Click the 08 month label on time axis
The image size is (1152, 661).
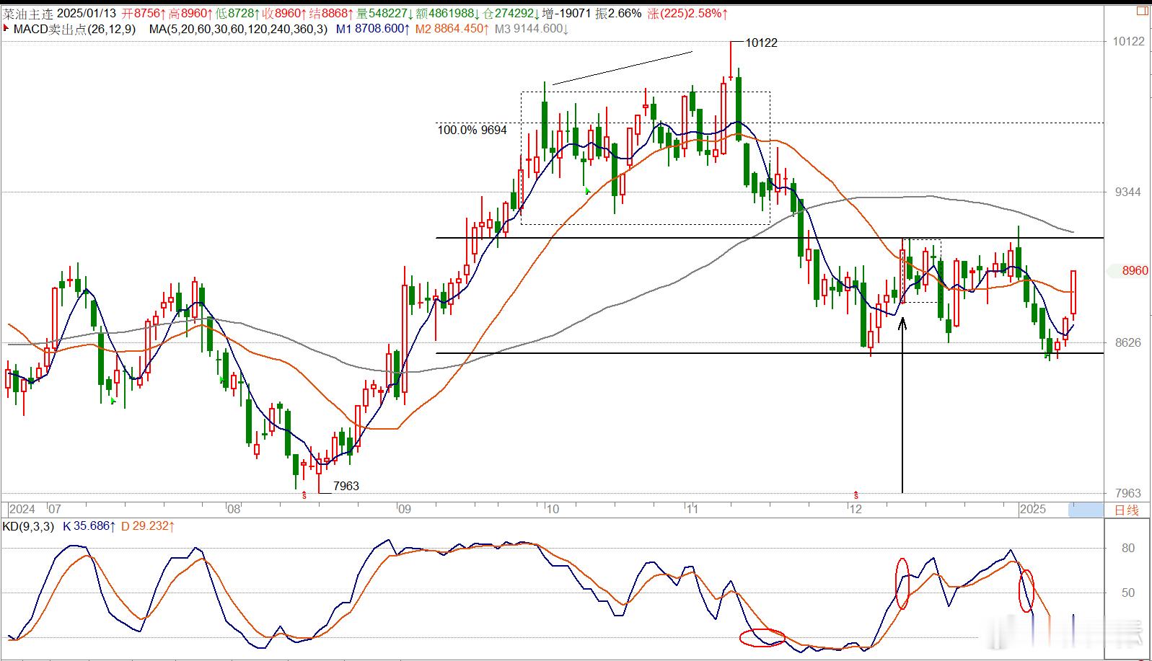234,510
